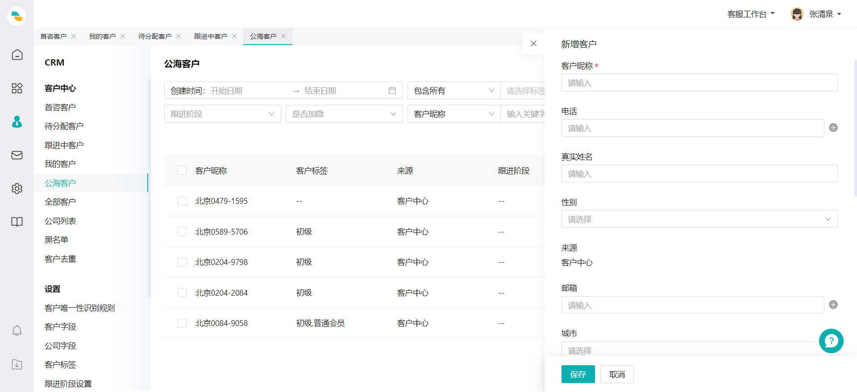
Task: Check the row 北京0204-2084
Action: point(182,293)
